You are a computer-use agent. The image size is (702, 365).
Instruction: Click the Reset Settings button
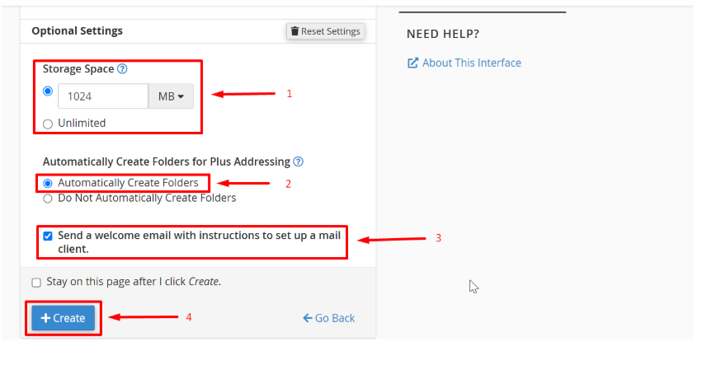click(325, 31)
